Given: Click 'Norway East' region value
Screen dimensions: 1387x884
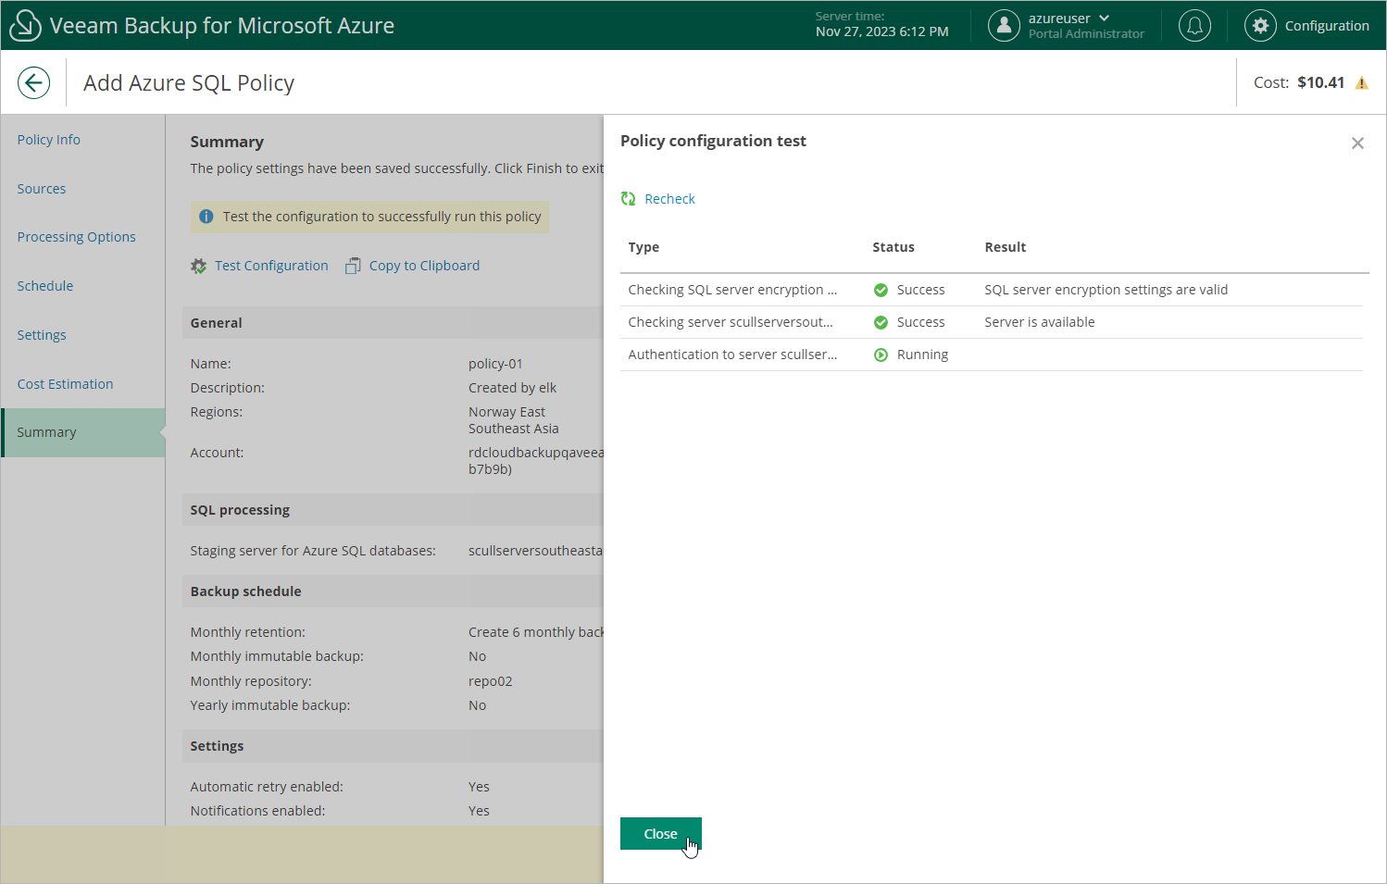Looking at the screenshot, I should [506, 412].
